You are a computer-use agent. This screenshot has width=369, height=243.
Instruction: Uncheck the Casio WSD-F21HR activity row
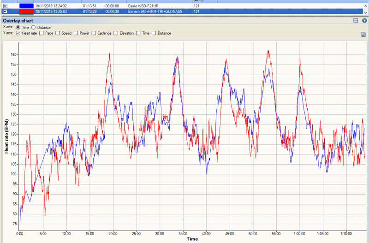(x=5, y=6)
